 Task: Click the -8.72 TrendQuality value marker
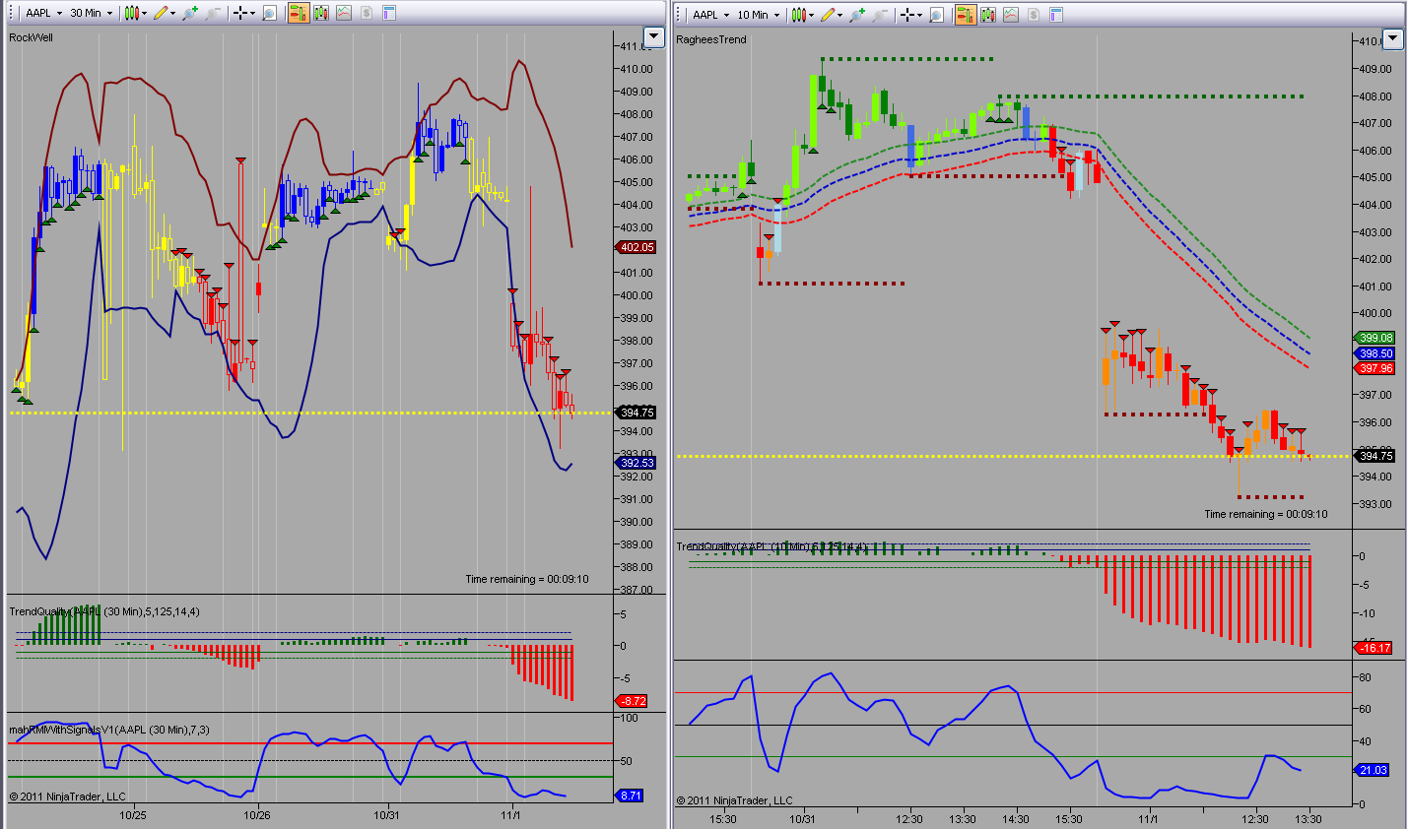[632, 701]
